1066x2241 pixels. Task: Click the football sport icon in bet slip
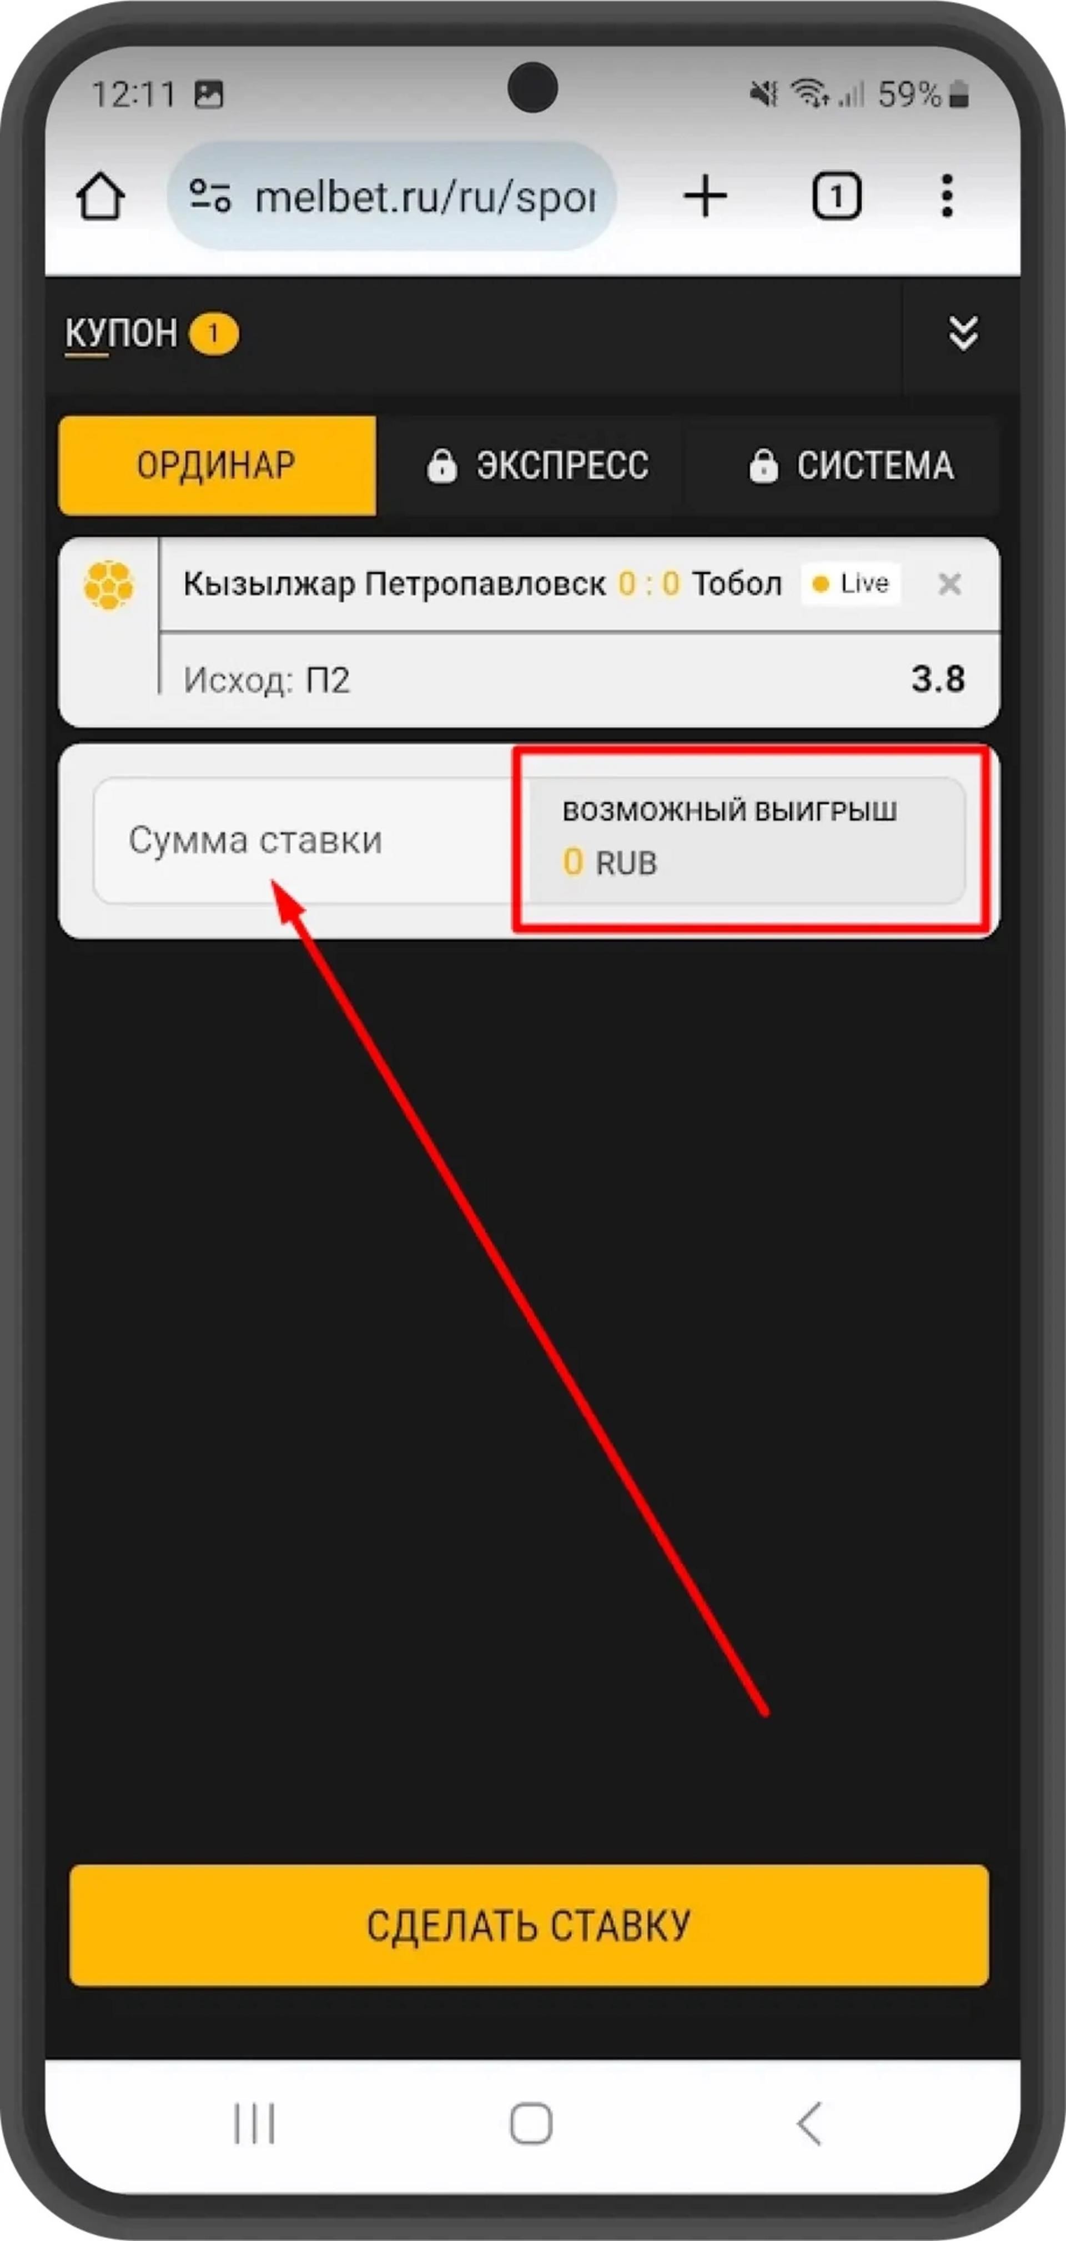pyautogui.click(x=109, y=584)
